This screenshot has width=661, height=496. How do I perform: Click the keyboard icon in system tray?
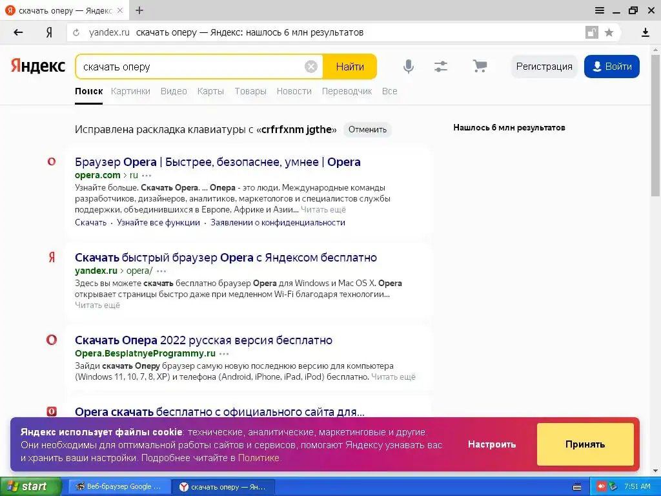tap(577, 487)
